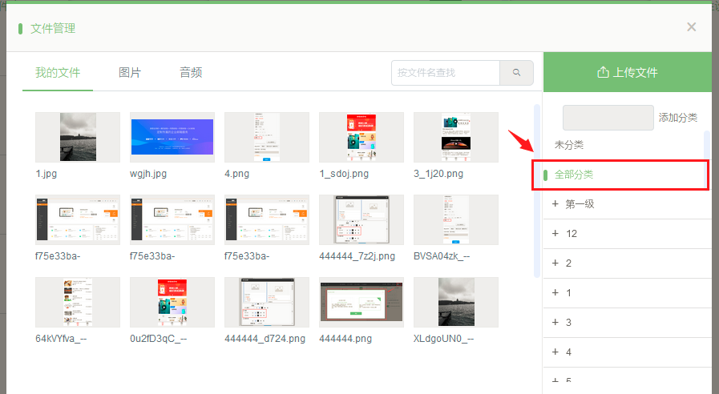Open the 1.jpg thumbnail

click(78, 137)
